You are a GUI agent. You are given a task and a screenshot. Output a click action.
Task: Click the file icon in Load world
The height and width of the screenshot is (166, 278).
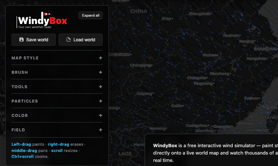69,39
